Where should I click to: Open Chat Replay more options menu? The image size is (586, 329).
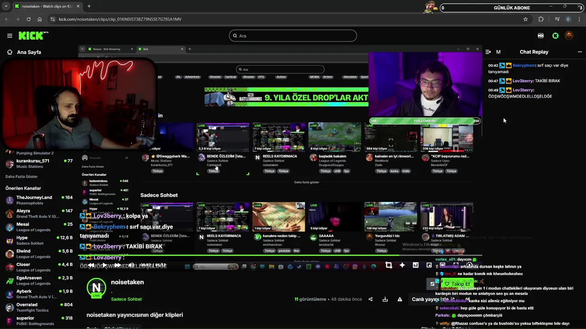click(x=580, y=52)
